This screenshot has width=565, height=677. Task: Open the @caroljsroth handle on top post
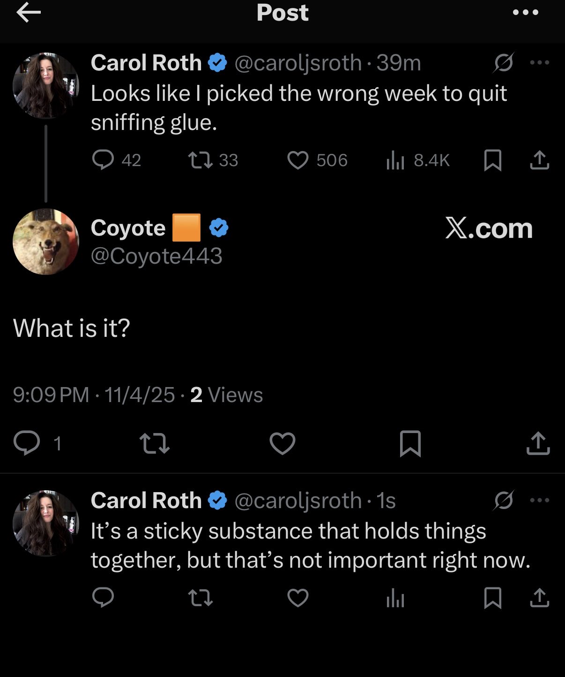[298, 63]
